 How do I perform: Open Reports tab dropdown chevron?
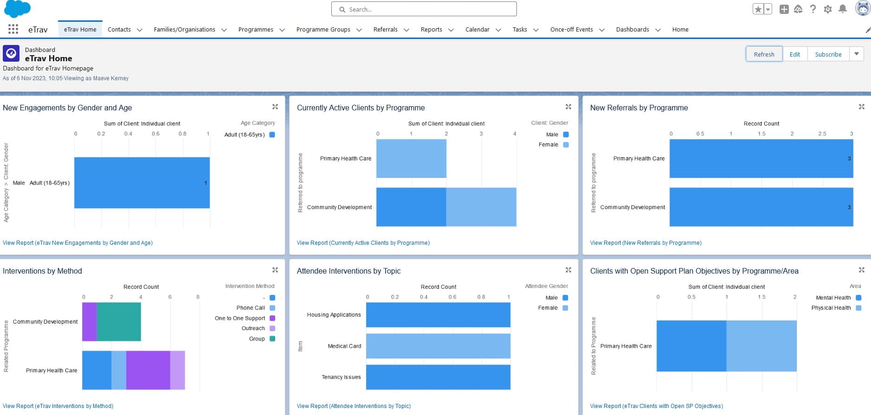coord(451,30)
